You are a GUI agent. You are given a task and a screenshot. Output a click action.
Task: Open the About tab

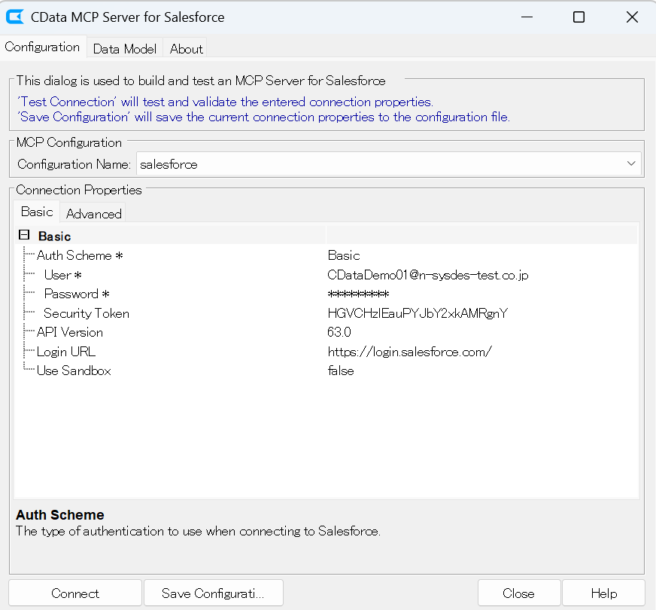pyautogui.click(x=186, y=48)
